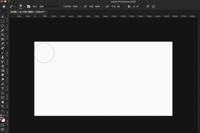
Task: Enable airbrush-style build-up effect
Action: tap(107, 7)
